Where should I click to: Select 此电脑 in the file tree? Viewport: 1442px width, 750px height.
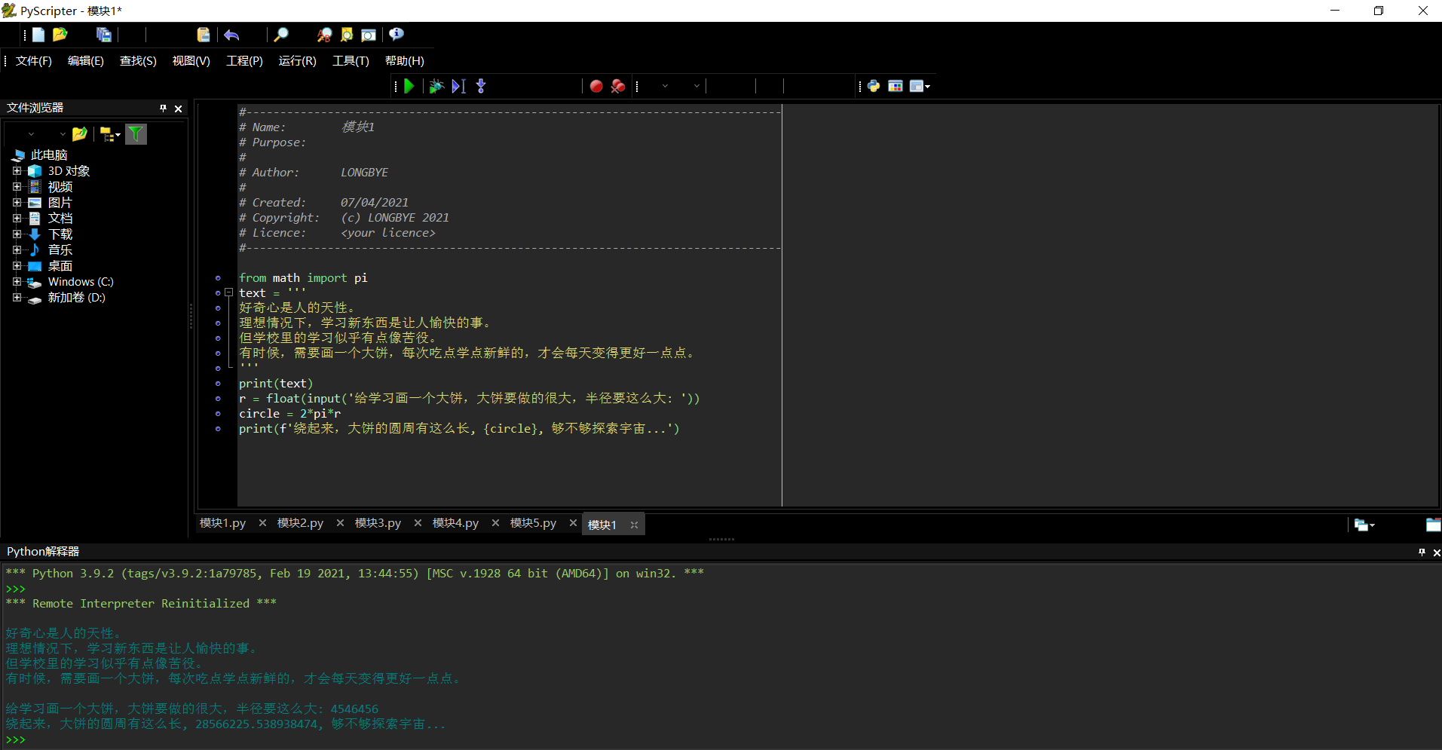pyautogui.click(x=49, y=155)
